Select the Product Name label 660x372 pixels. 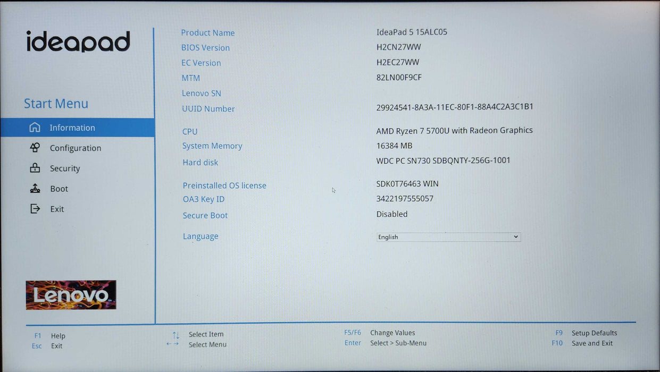pyautogui.click(x=208, y=33)
